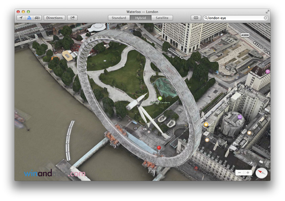
Task: Click the Share button in toolbar
Action: click(72, 18)
